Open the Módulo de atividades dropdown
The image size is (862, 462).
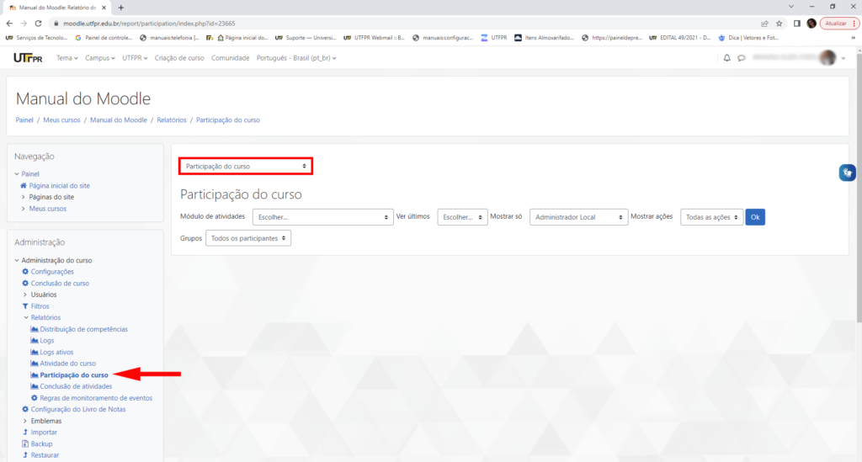pyautogui.click(x=322, y=217)
